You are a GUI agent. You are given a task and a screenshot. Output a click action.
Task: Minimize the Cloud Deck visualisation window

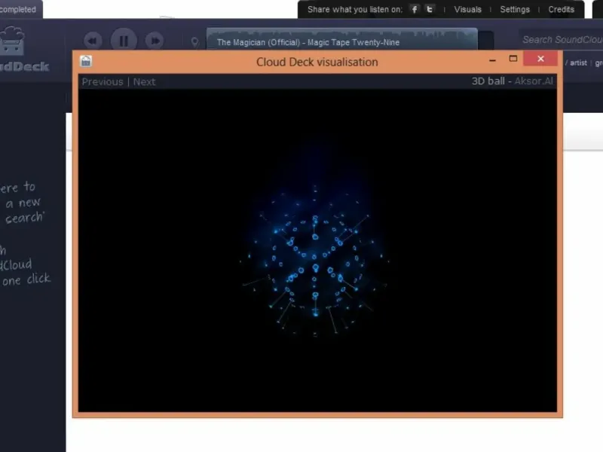point(492,60)
